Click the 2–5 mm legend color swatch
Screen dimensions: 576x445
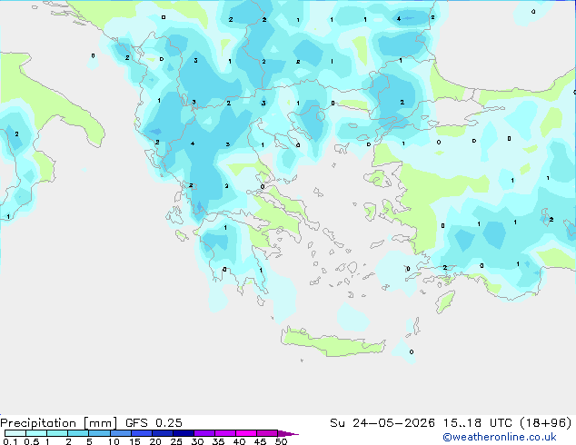78,433
